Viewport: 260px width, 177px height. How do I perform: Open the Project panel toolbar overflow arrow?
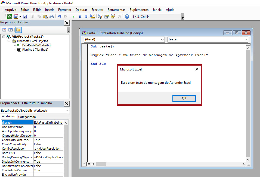68,30
